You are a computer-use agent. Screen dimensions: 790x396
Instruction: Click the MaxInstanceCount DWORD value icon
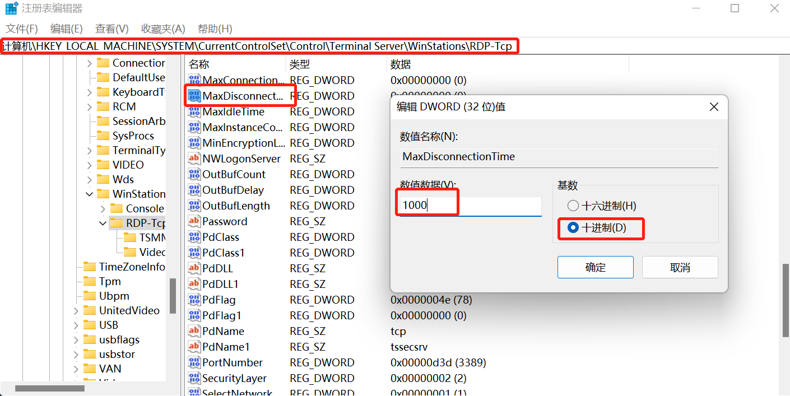point(194,127)
